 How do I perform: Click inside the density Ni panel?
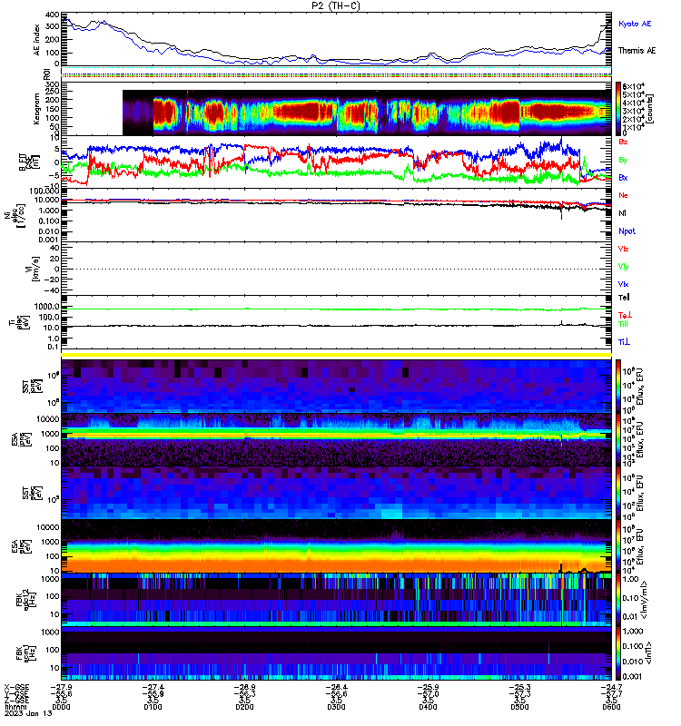(x=336, y=215)
